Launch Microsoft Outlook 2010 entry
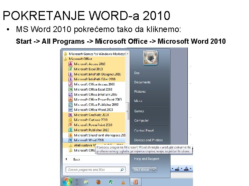Screen dimensions: 249x186 94,120
